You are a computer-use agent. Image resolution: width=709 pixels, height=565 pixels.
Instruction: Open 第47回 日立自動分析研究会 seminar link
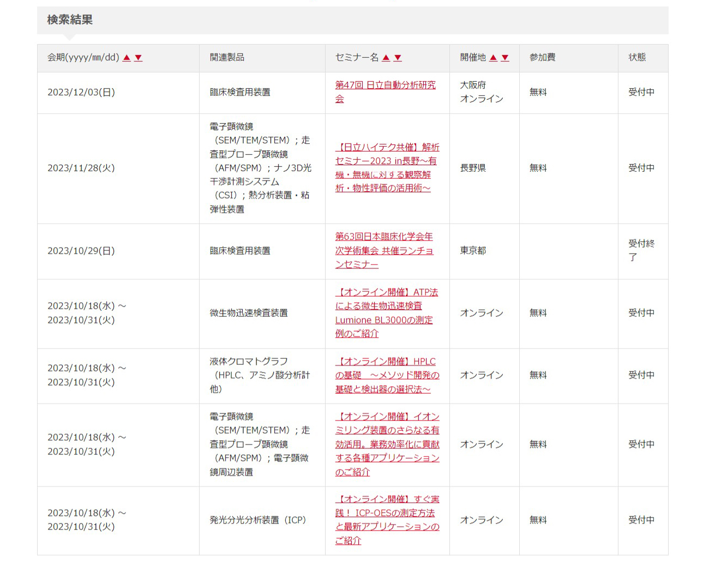[x=386, y=92]
